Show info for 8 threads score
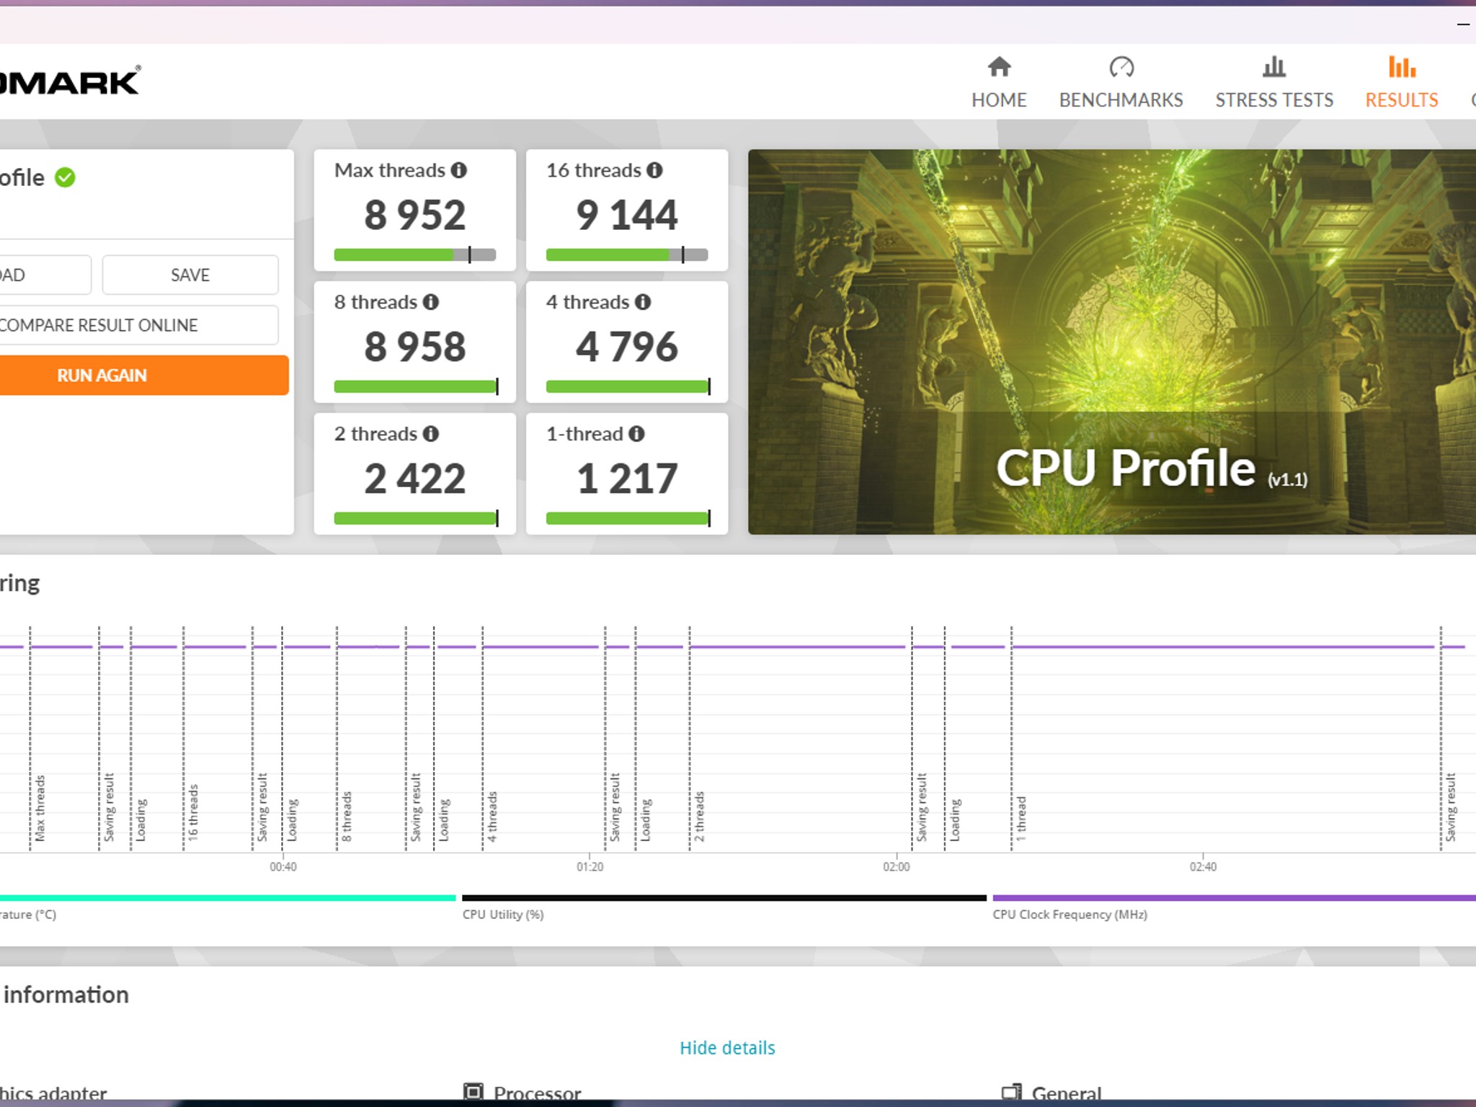The image size is (1476, 1107). pyautogui.click(x=431, y=302)
